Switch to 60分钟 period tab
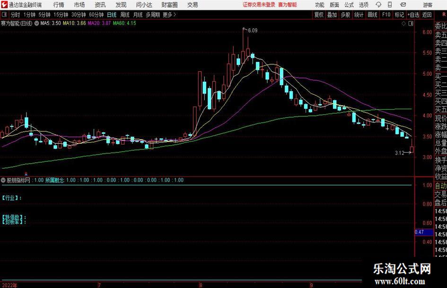 (x=96, y=15)
